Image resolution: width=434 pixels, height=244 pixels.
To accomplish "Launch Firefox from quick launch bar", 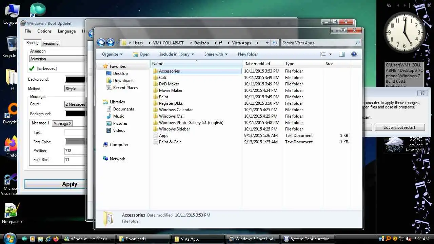I will (56, 239).
